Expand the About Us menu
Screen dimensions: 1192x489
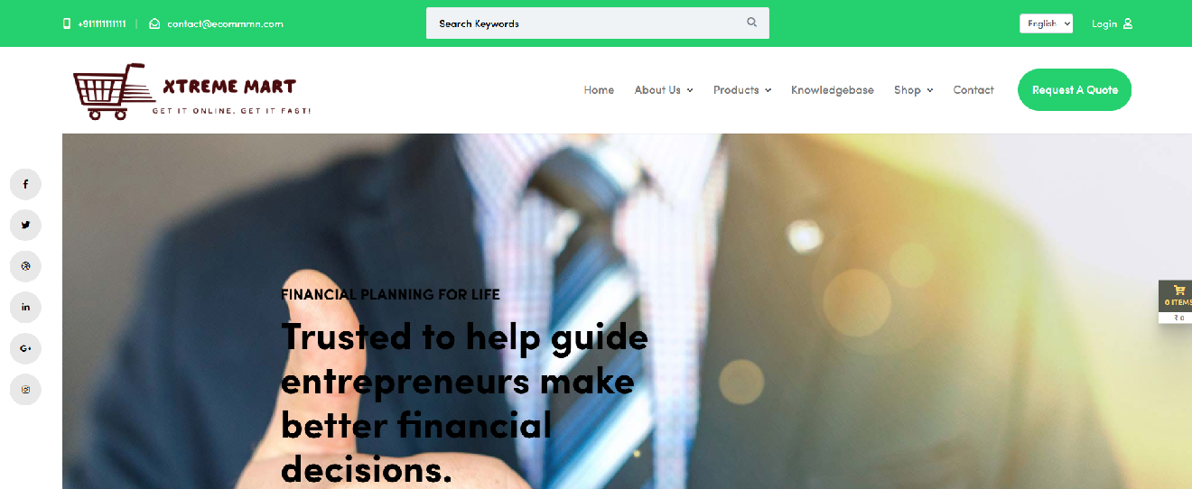(664, 90)
